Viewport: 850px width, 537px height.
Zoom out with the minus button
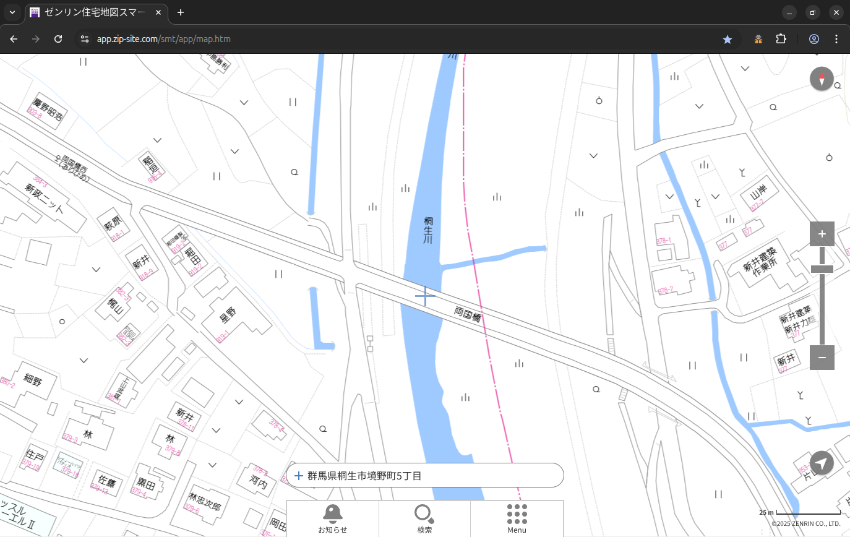click(x=822, y=358)
